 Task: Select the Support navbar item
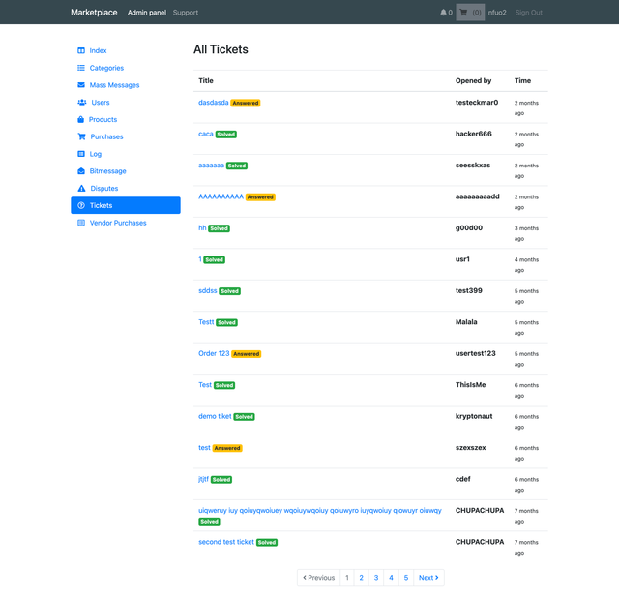tap(186, 13)
